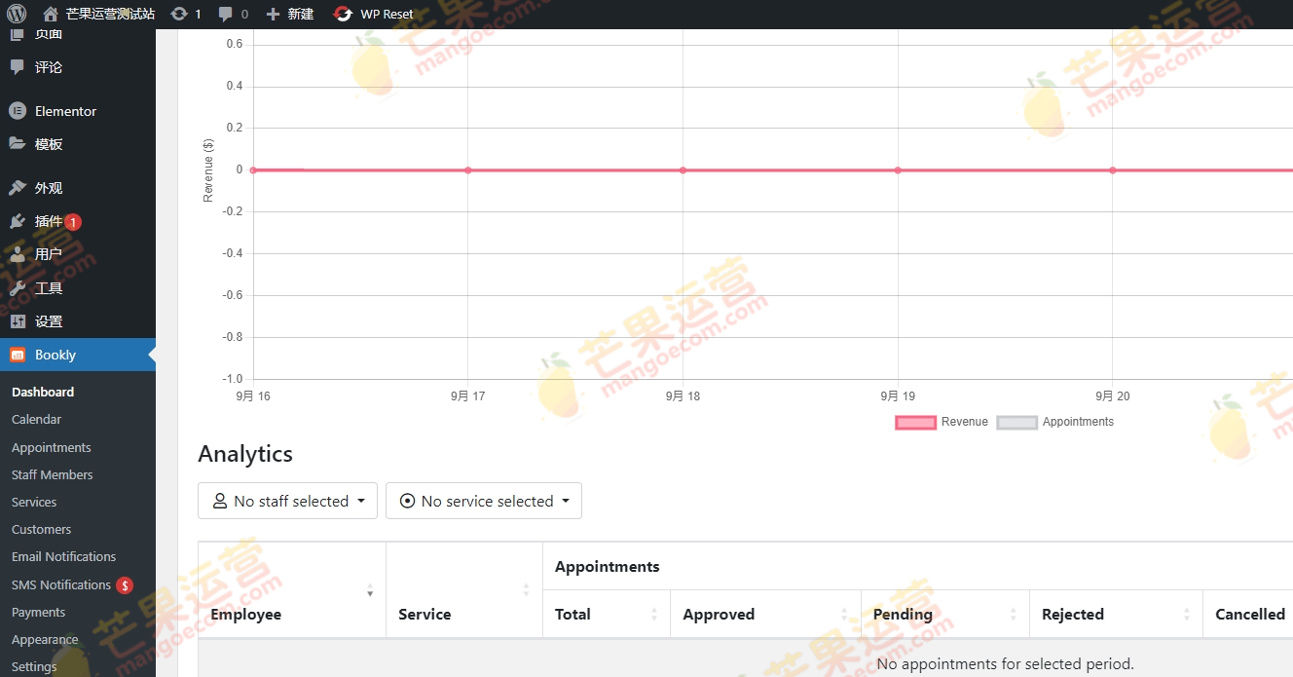Toggle sorting on the Total column
The image size is (1293, 677).
pos(653,614)
